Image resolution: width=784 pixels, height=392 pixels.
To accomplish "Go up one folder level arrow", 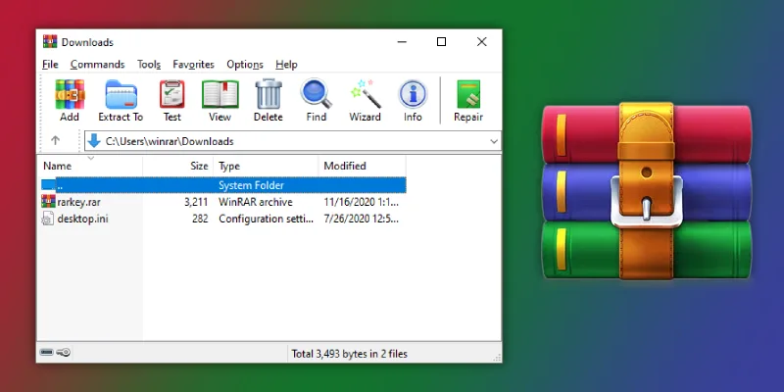I will click(56, 141).
